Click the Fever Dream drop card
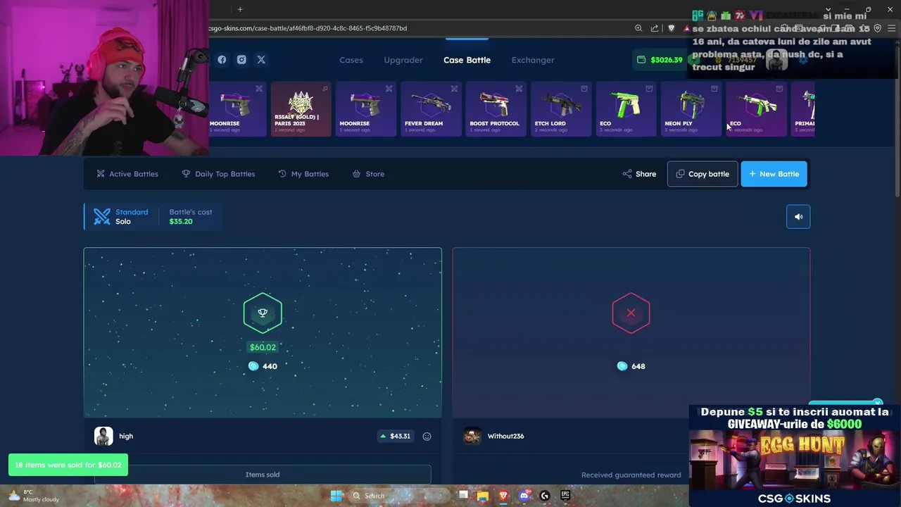This screenshot has width=901, height=507. 431,109
